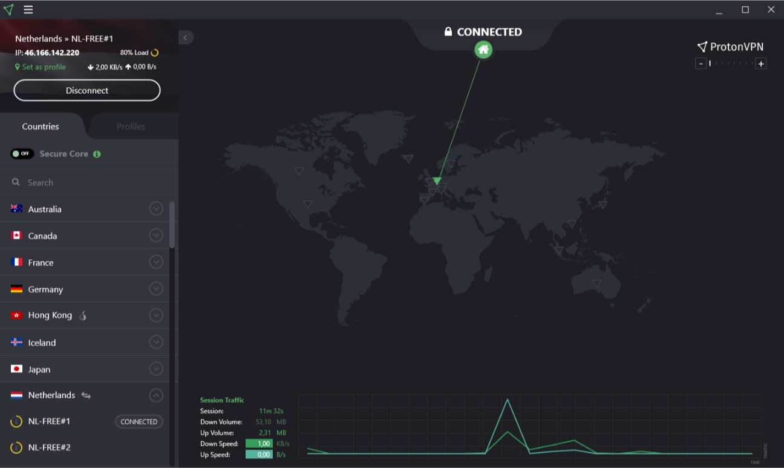Click the Secure Core info icon
This screenshot has width=784, height=468.
click(x=97, y=154)
